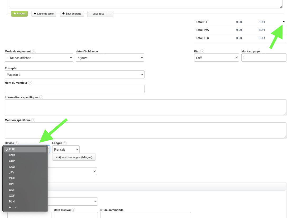
Task: Expand the Sous-total arrow split button
Action: [x=110, y=14]
